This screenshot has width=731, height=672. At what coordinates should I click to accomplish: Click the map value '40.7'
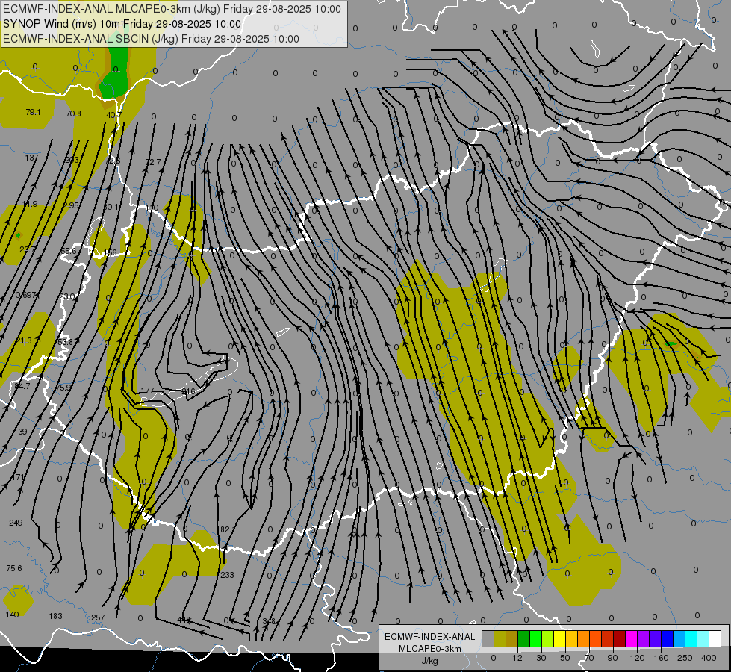[x=113, y=115]
